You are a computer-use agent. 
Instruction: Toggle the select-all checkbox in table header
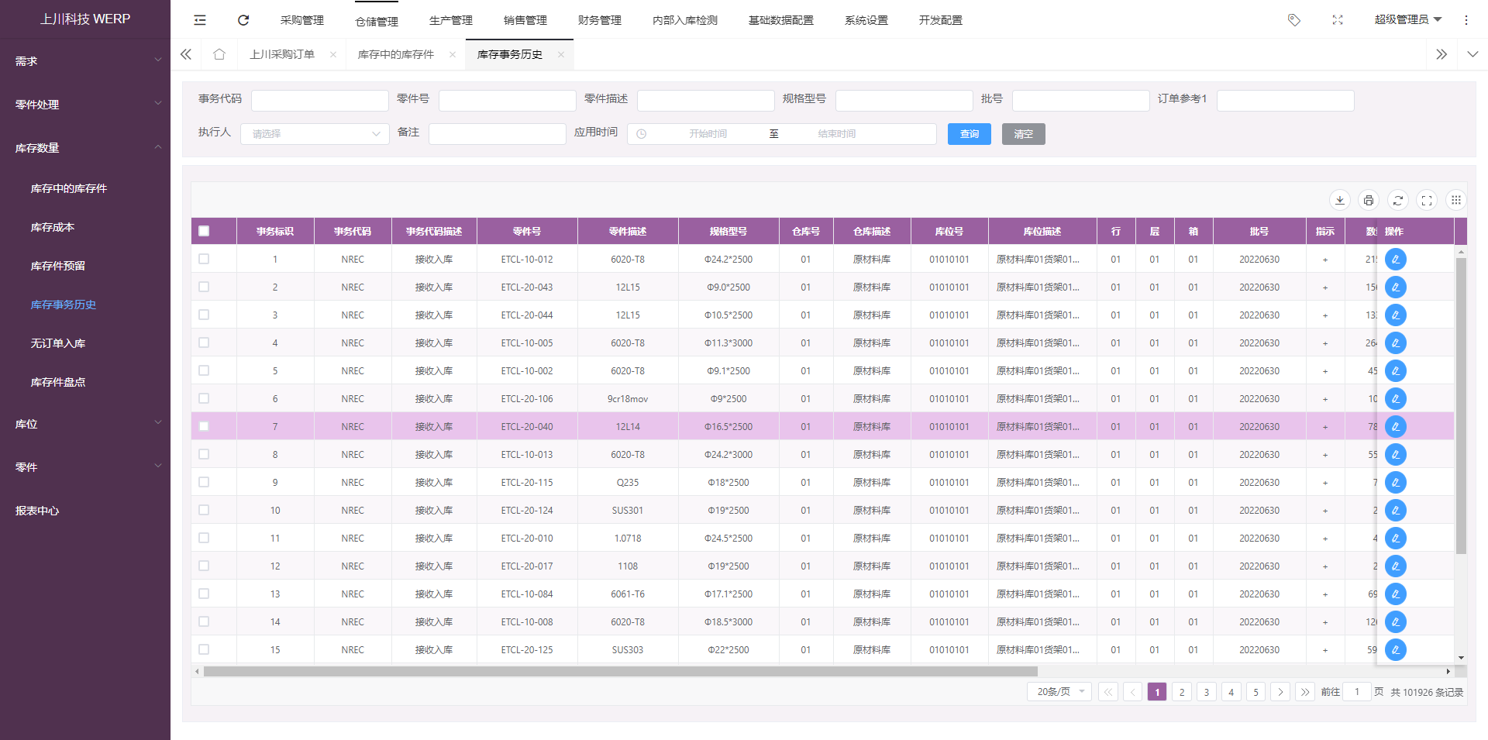[204, 231]
